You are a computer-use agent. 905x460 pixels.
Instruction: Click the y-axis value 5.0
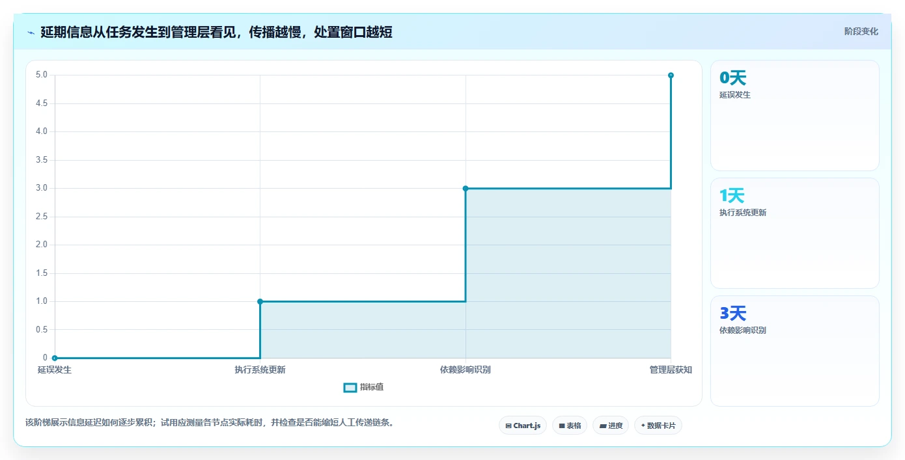[42, 75]
